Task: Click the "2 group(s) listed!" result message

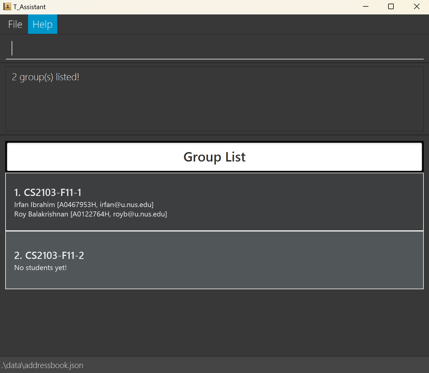Action: click(x=46, y=77)
